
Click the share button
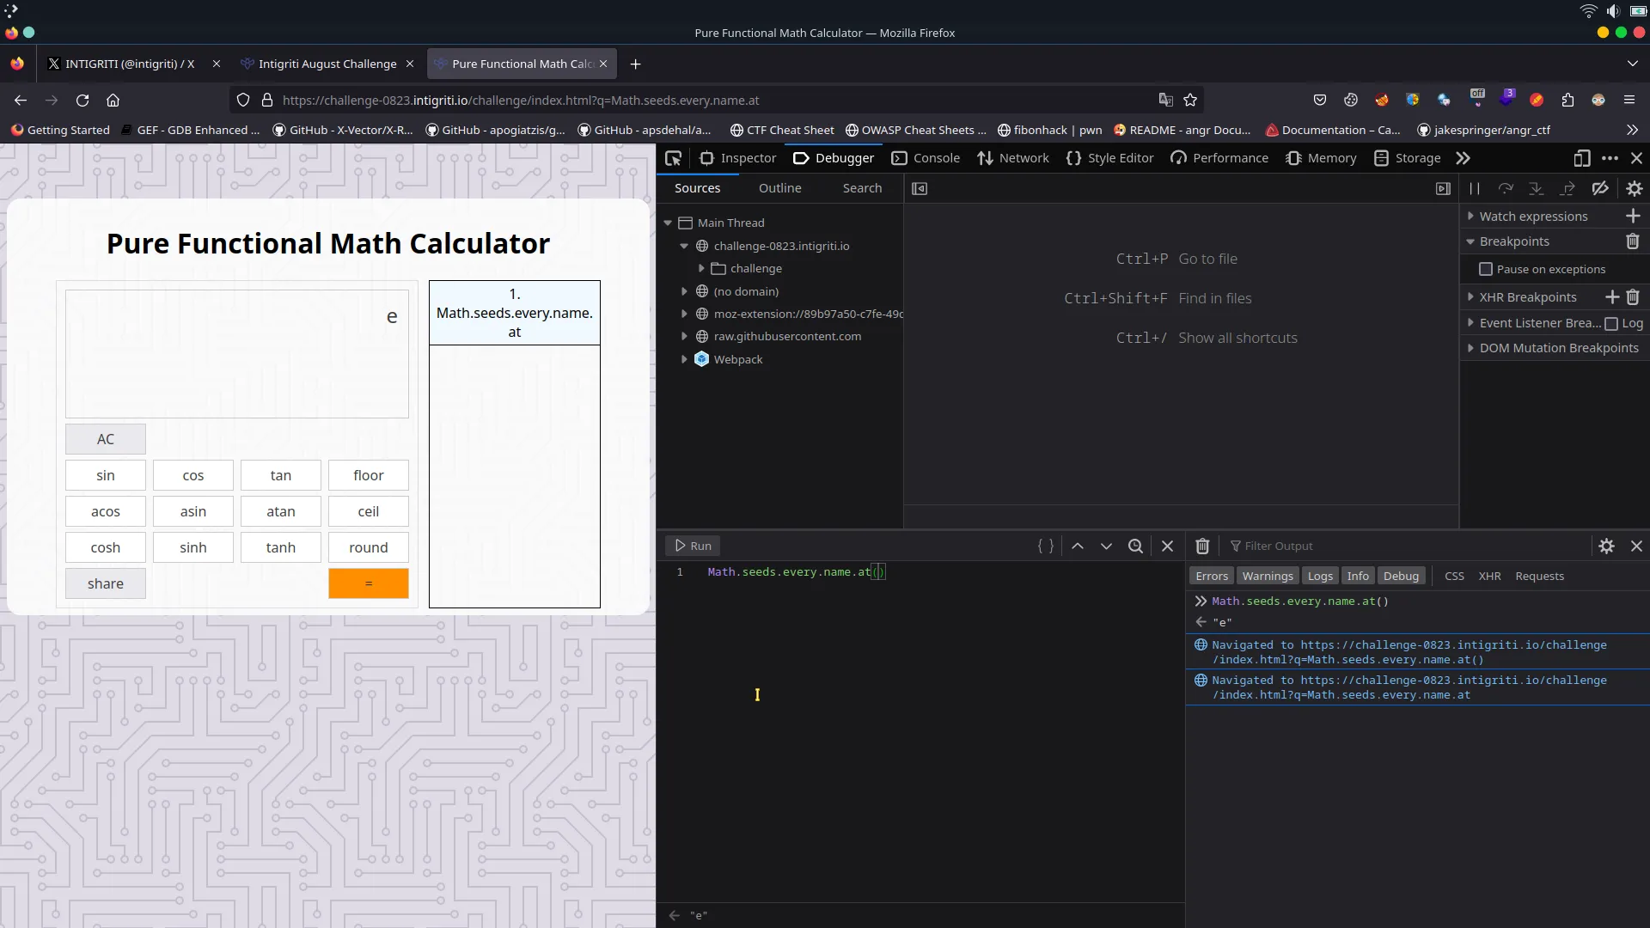click(x=106, y=583)
